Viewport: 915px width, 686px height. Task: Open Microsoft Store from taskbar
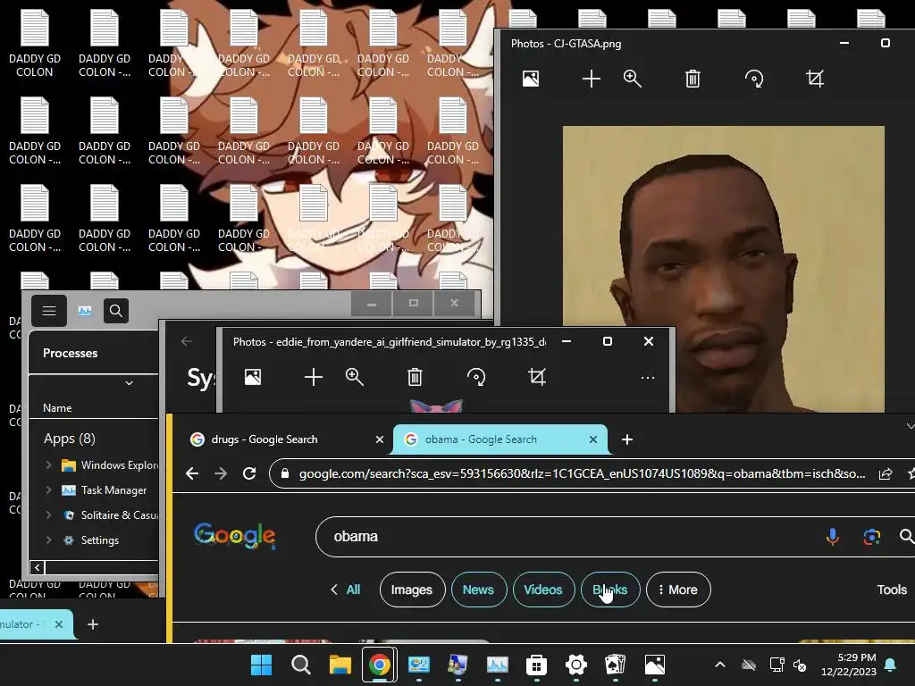coord(536,665)
